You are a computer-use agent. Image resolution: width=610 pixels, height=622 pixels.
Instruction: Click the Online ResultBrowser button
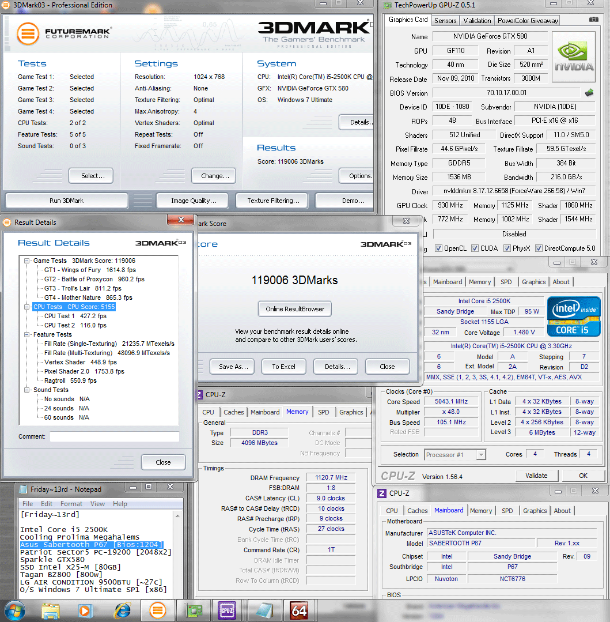tap(295, 309)
